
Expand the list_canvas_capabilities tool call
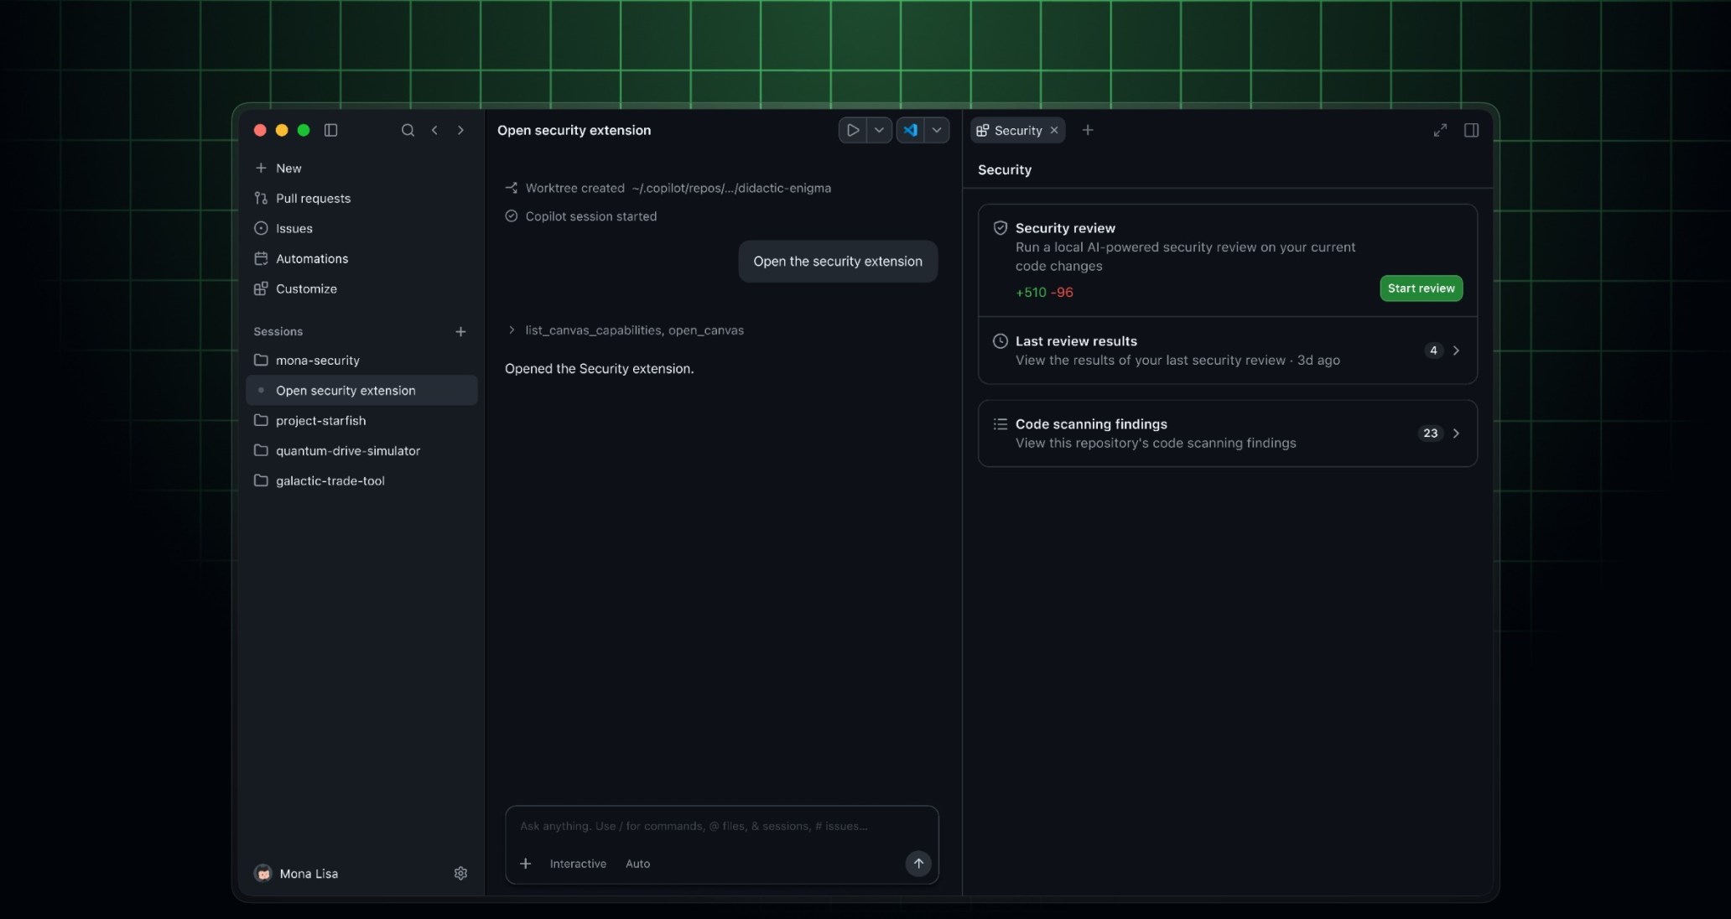coord(624,330)
